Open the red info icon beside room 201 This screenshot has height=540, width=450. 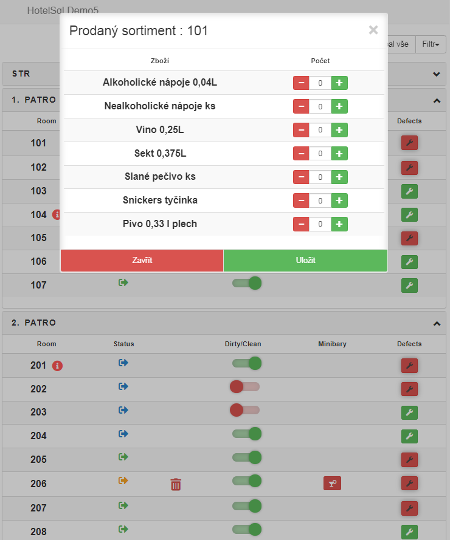click(58, 366)
